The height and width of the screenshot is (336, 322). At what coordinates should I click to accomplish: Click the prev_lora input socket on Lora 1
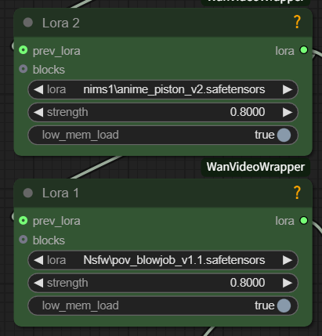pyautogui.click(x=24, y=221)
